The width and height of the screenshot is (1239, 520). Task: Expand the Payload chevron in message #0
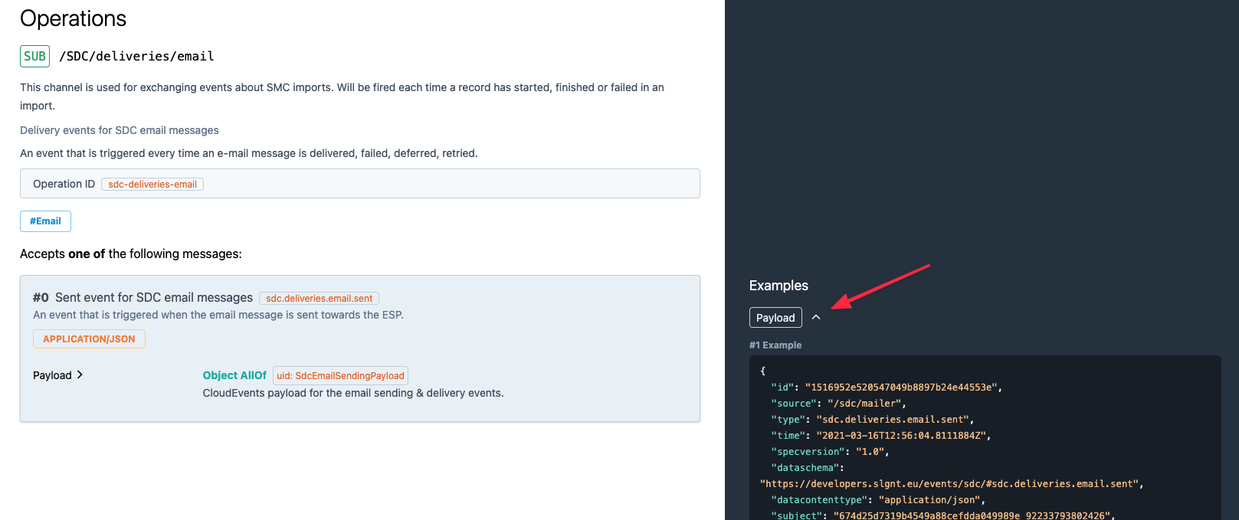pos(80,375)
